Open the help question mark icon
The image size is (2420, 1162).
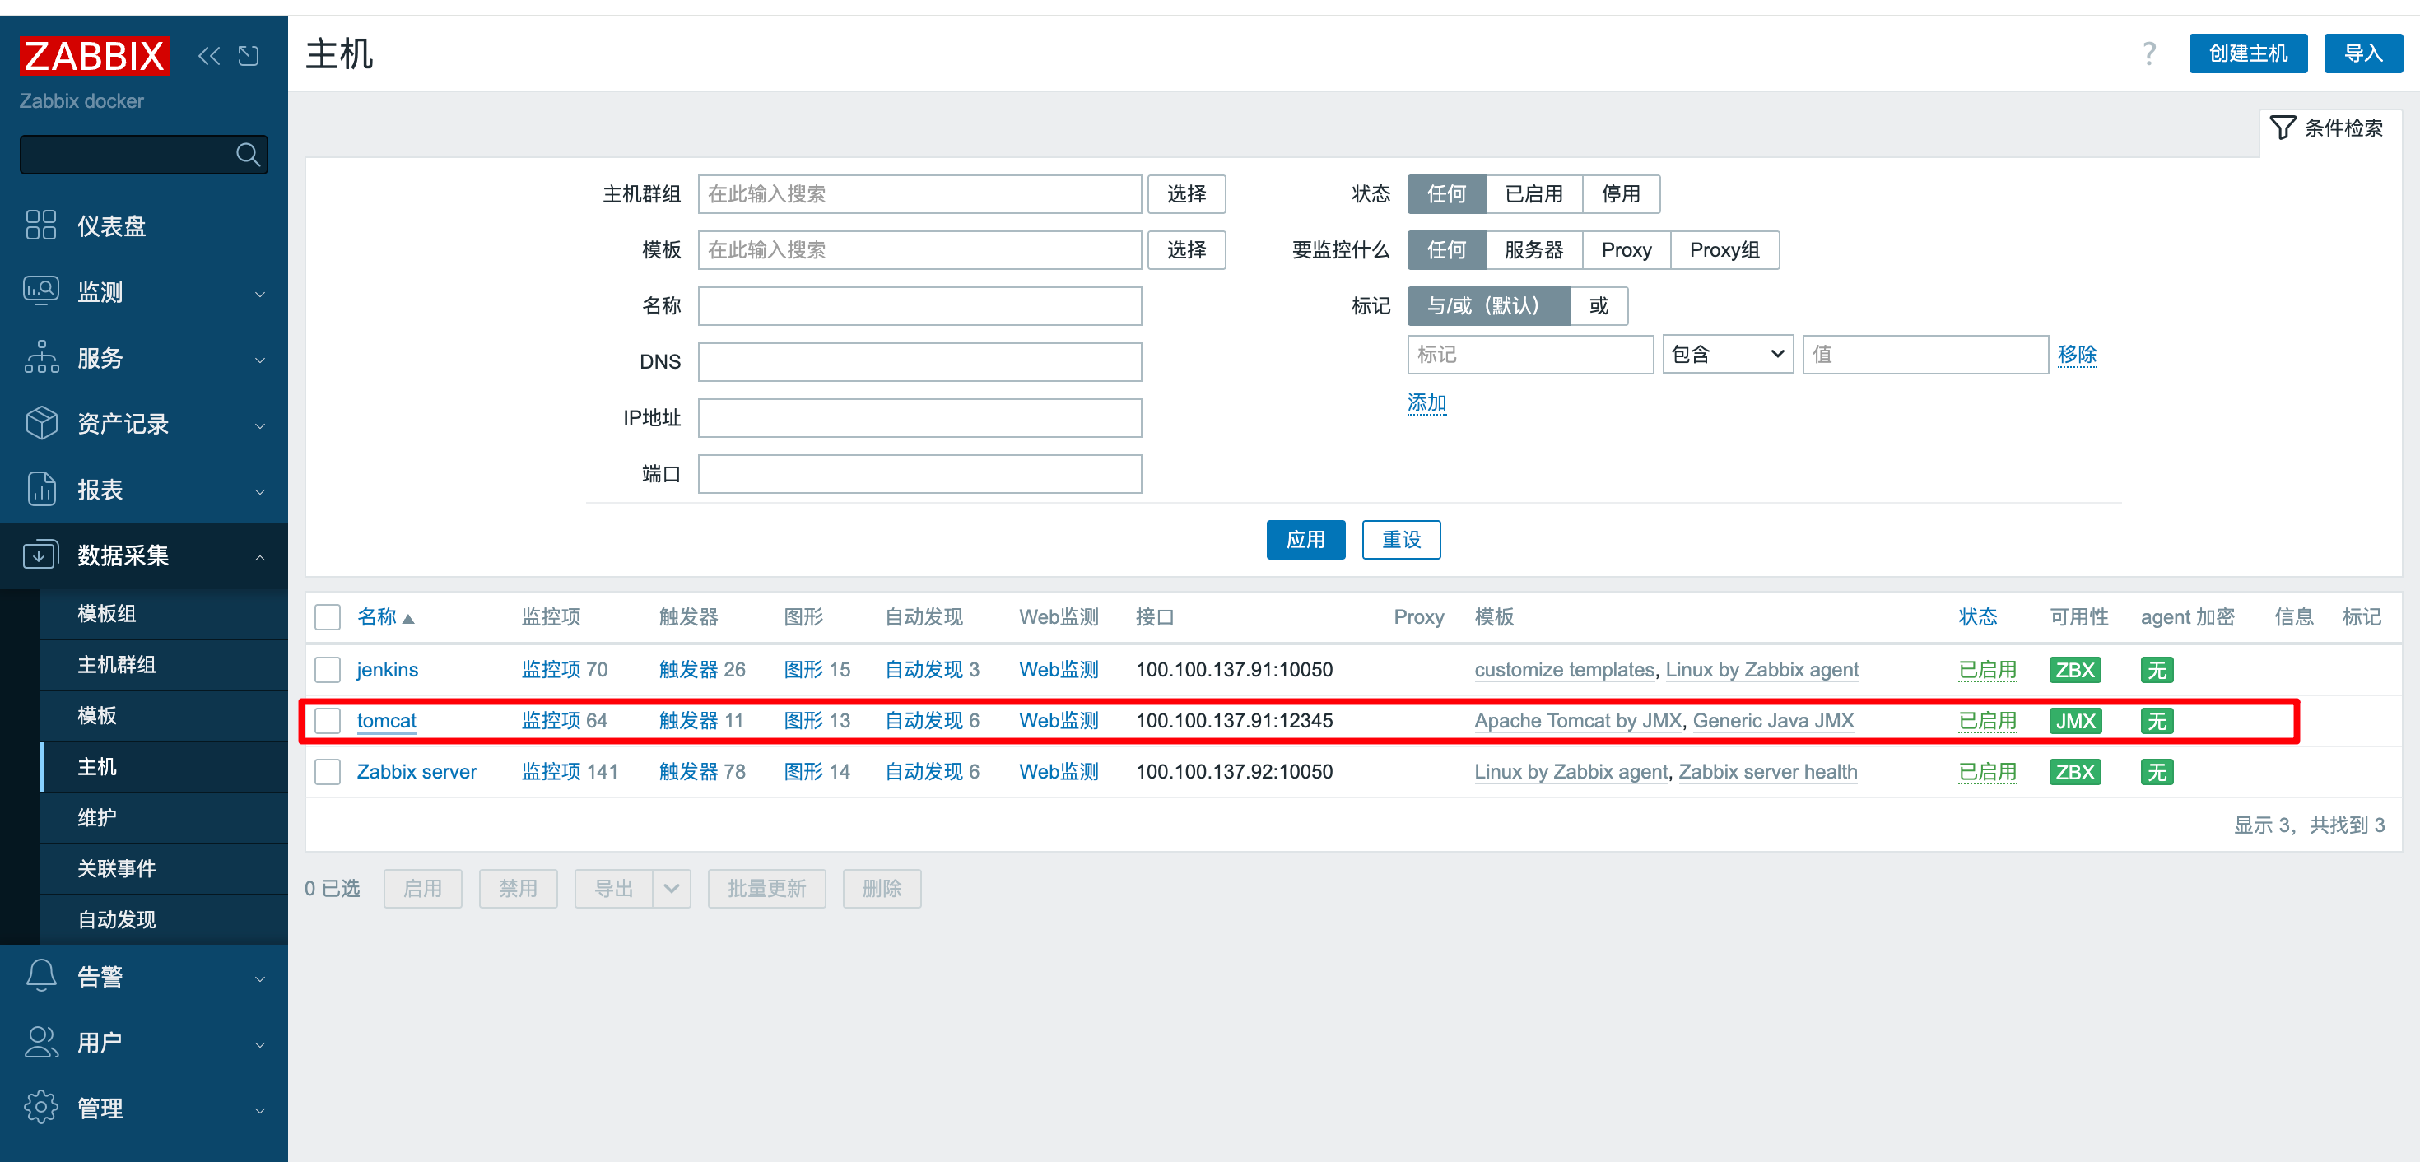pyautogui.click(x=2148, y=53)
